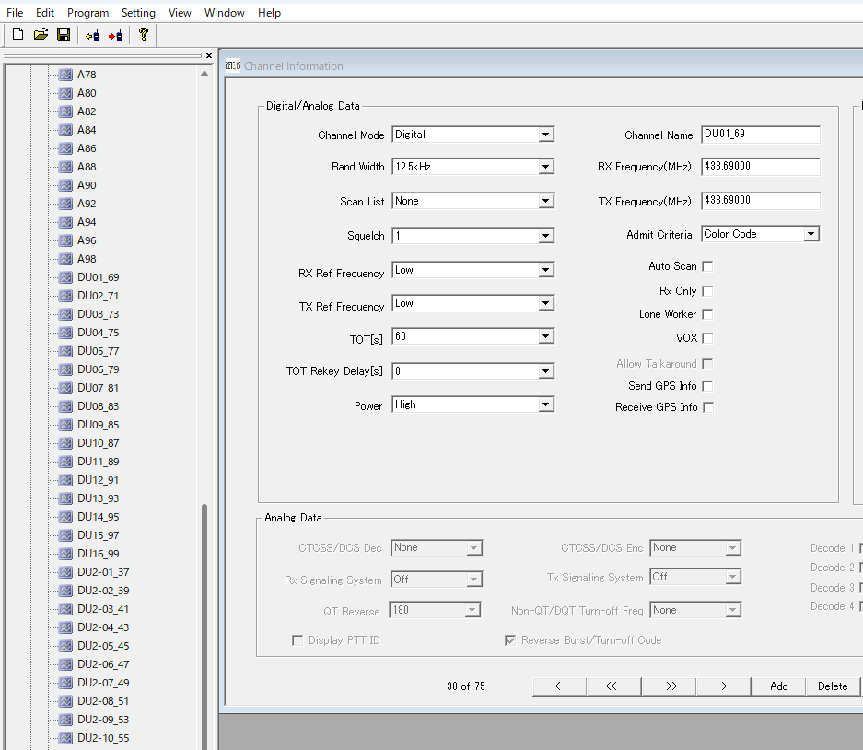
Task: Click the Open folder toolbar icon
Action: click(x=41, y=35)
